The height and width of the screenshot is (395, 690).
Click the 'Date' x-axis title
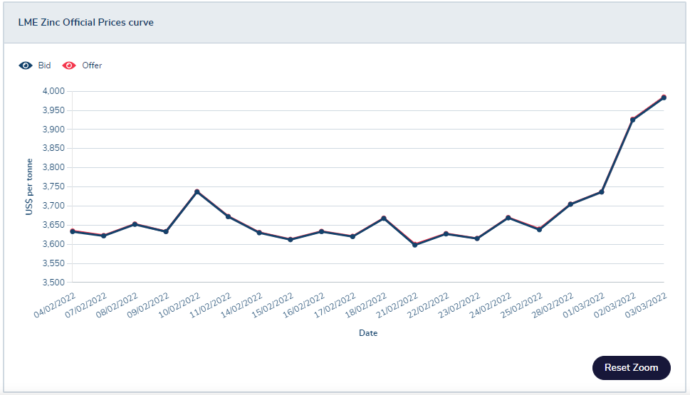(x=368, y=333)
